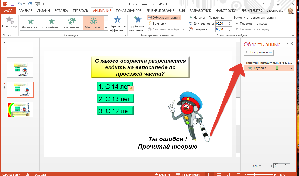299x176 pixels.
Task: Switch to the «ПЕРЕХОДЫ» ribbon tab
Action: (81, 10)
